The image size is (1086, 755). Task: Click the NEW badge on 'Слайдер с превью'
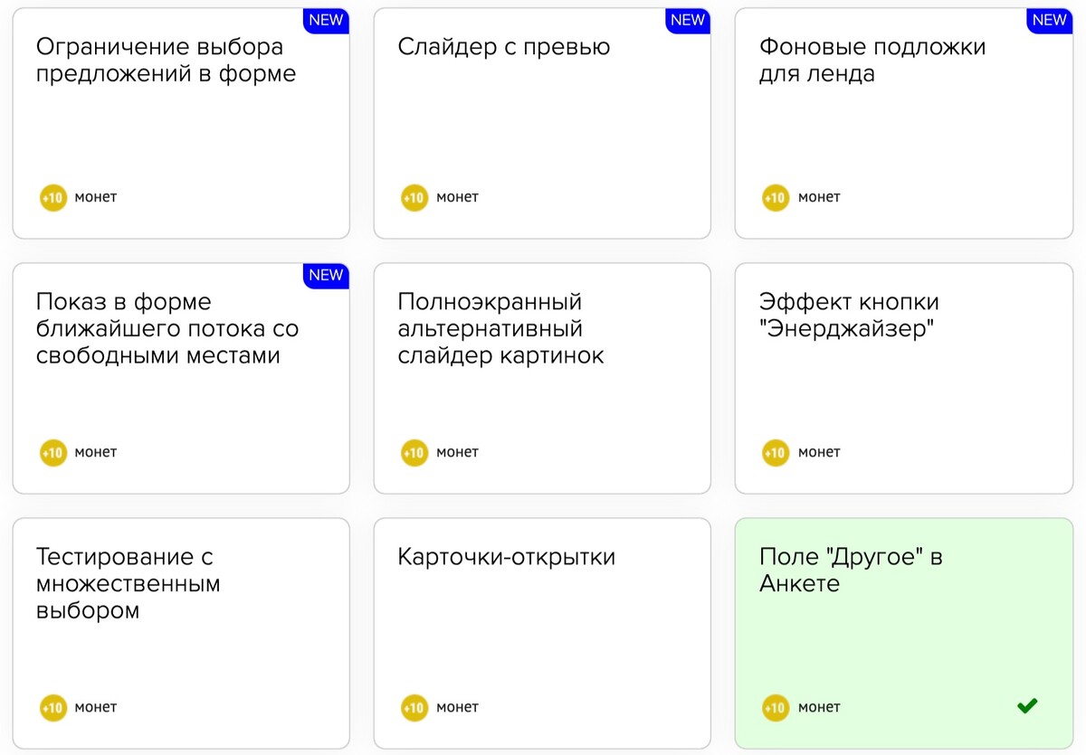coord(689,21)
